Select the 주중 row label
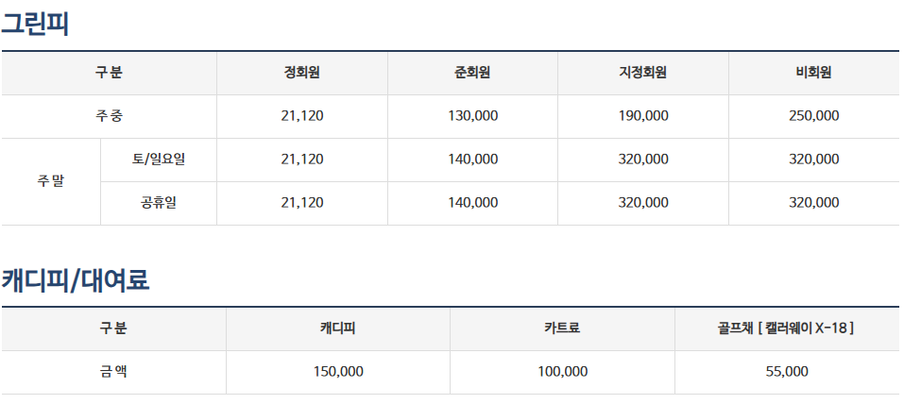The width and height of the screenshot is (904, 404). [x=109, y=116]
